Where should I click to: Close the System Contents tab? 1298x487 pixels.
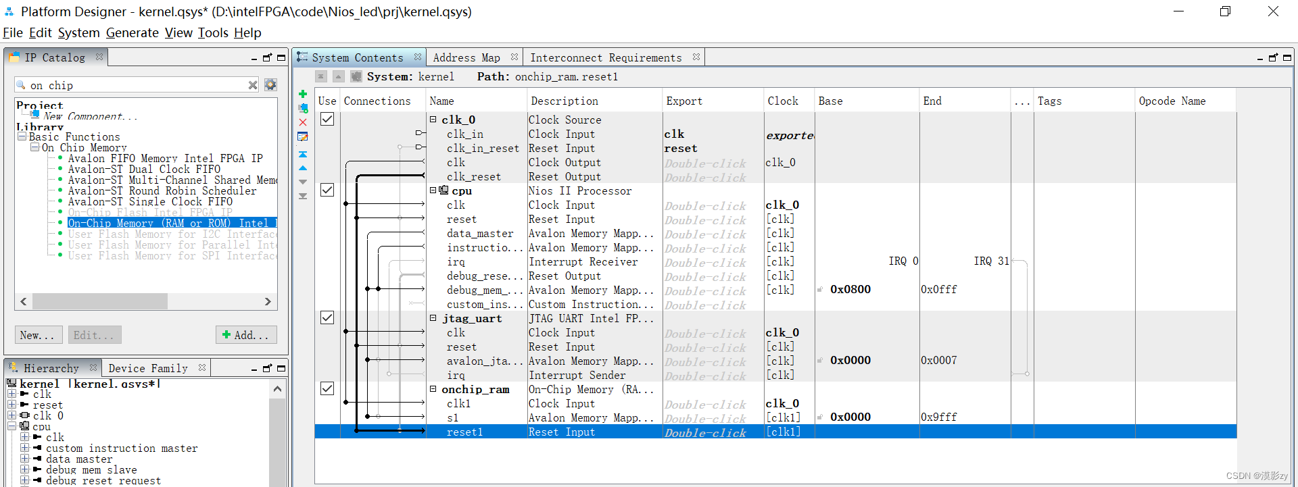coord(418,57)
